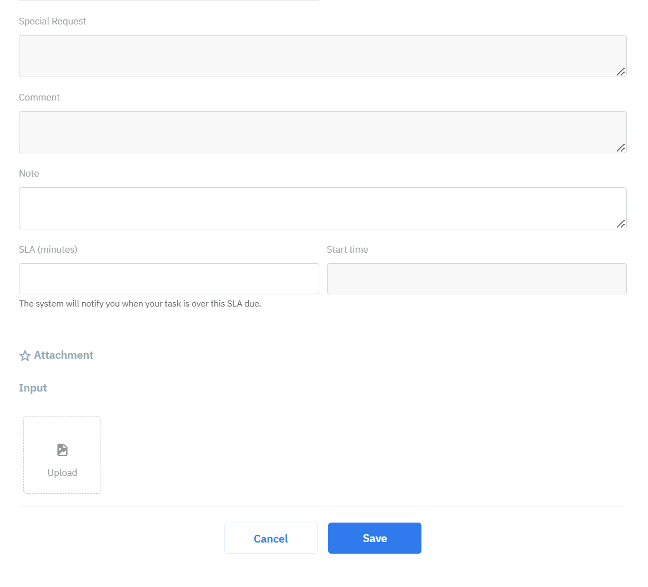Screen dimensions: 648x587
Task: Focus the Note text area
Action: pos(322,208)
